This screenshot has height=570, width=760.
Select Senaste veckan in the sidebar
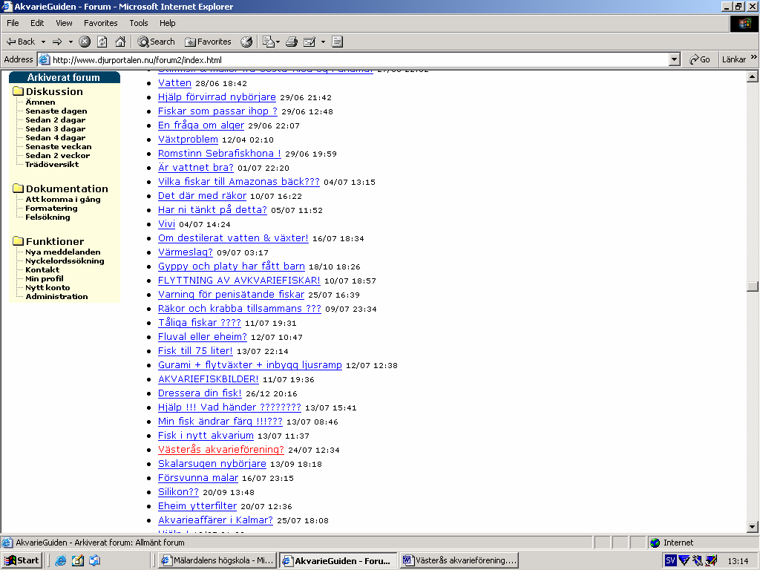[x=58, y=146]
